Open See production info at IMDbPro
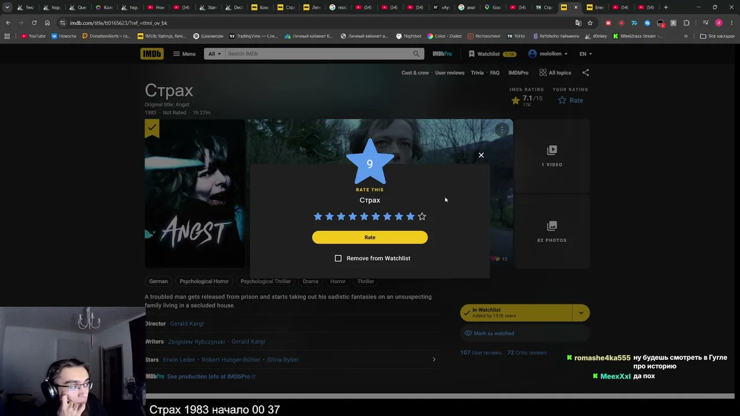The width and height of the screenshot is (740, 416). tap(211, 377)
